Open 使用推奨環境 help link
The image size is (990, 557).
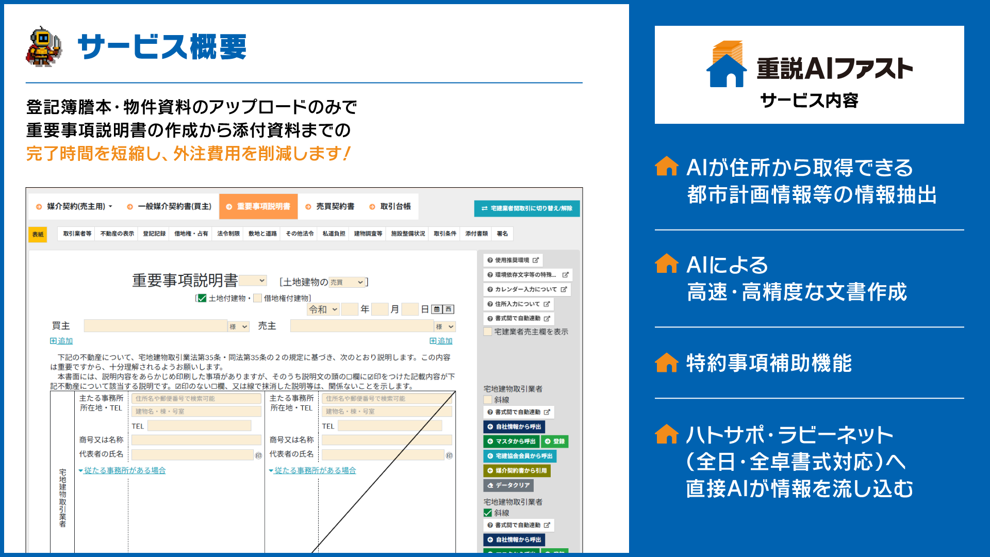pos(513,260)
